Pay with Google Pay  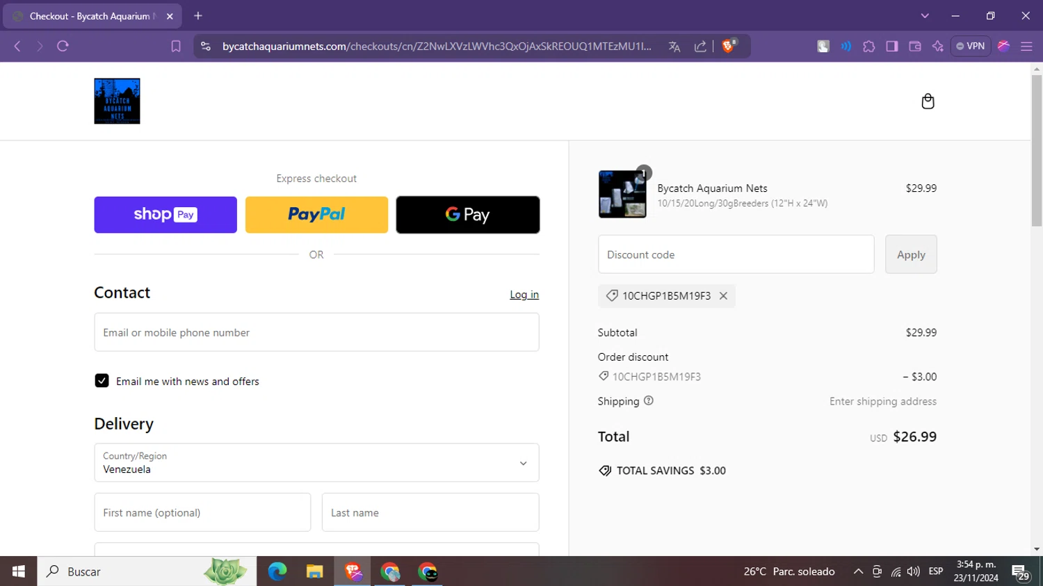tap(468, 214)
